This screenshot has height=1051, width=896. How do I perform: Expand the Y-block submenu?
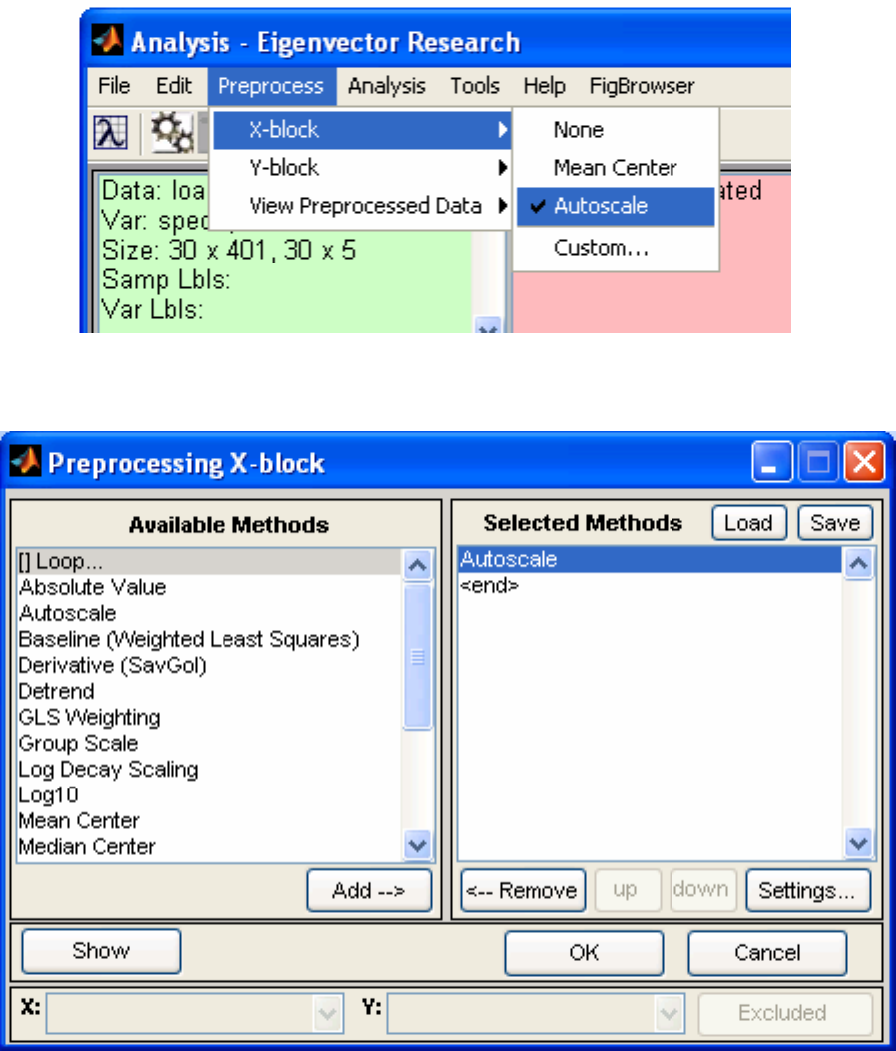coord(361,167)
